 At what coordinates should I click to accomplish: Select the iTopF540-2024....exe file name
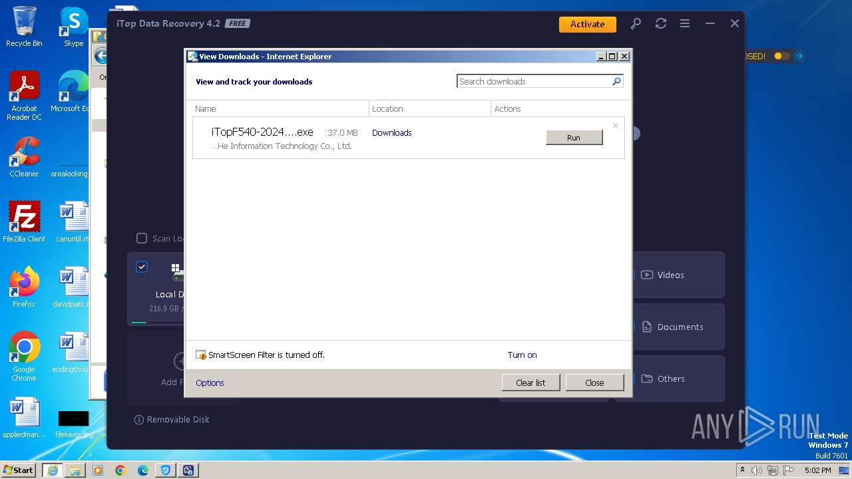tap(262, 132)
